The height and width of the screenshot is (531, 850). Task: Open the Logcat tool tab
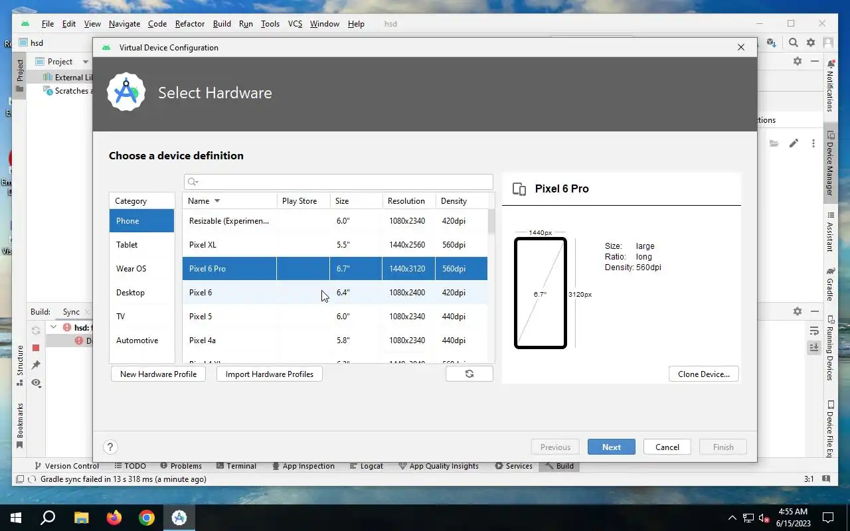[x=366, y=466]
